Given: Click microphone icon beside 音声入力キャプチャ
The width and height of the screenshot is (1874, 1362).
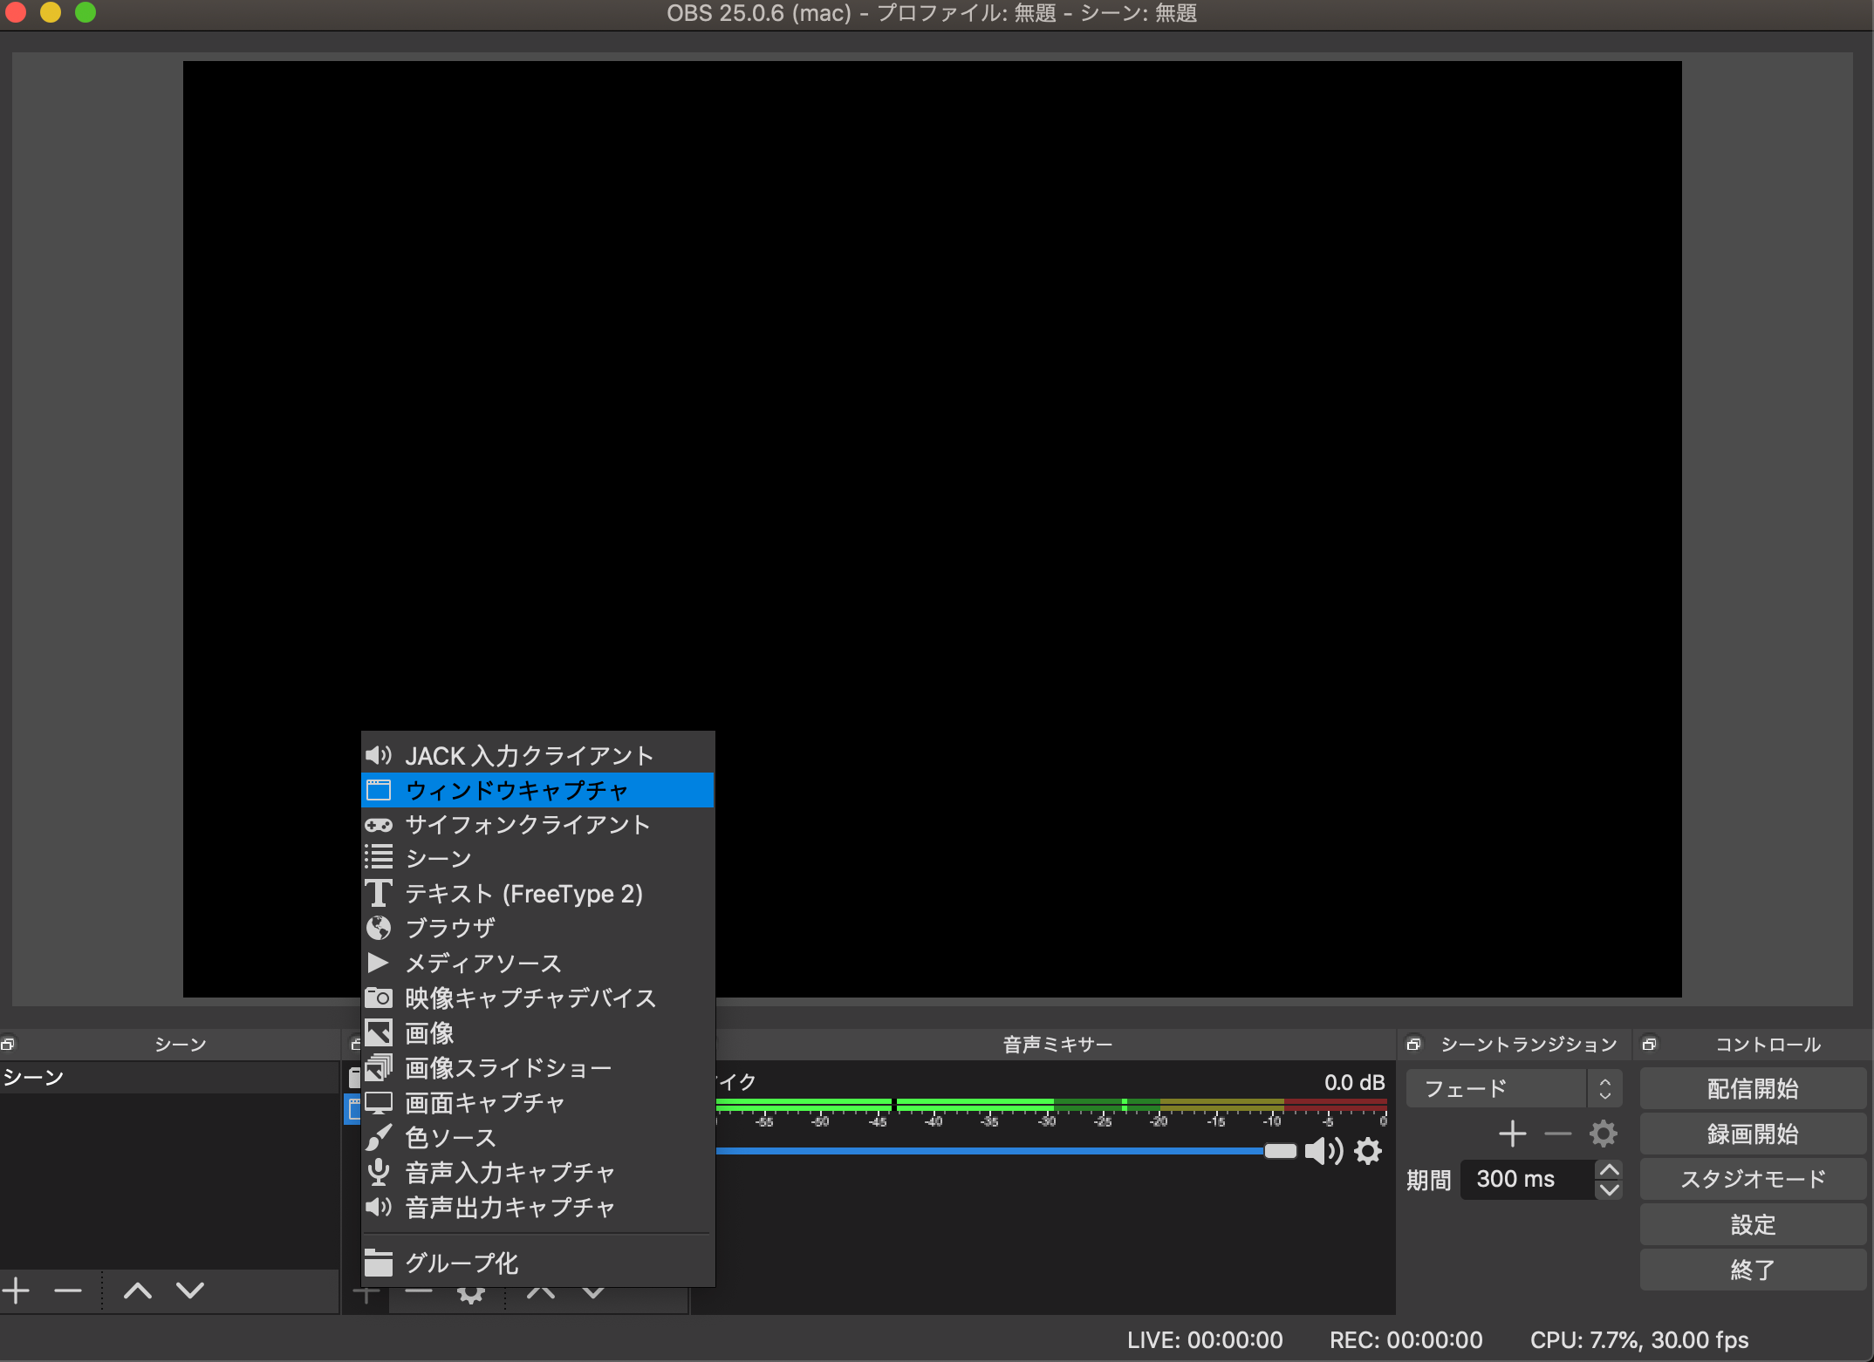Looking at the screenshot, I should pyautogui.click(x=379, y=1172).
